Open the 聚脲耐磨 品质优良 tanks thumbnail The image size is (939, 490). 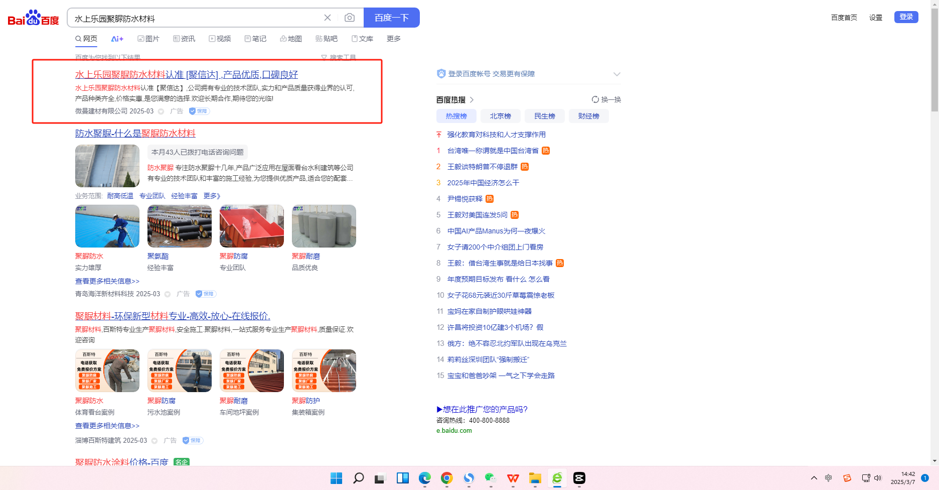pos(324,226)
